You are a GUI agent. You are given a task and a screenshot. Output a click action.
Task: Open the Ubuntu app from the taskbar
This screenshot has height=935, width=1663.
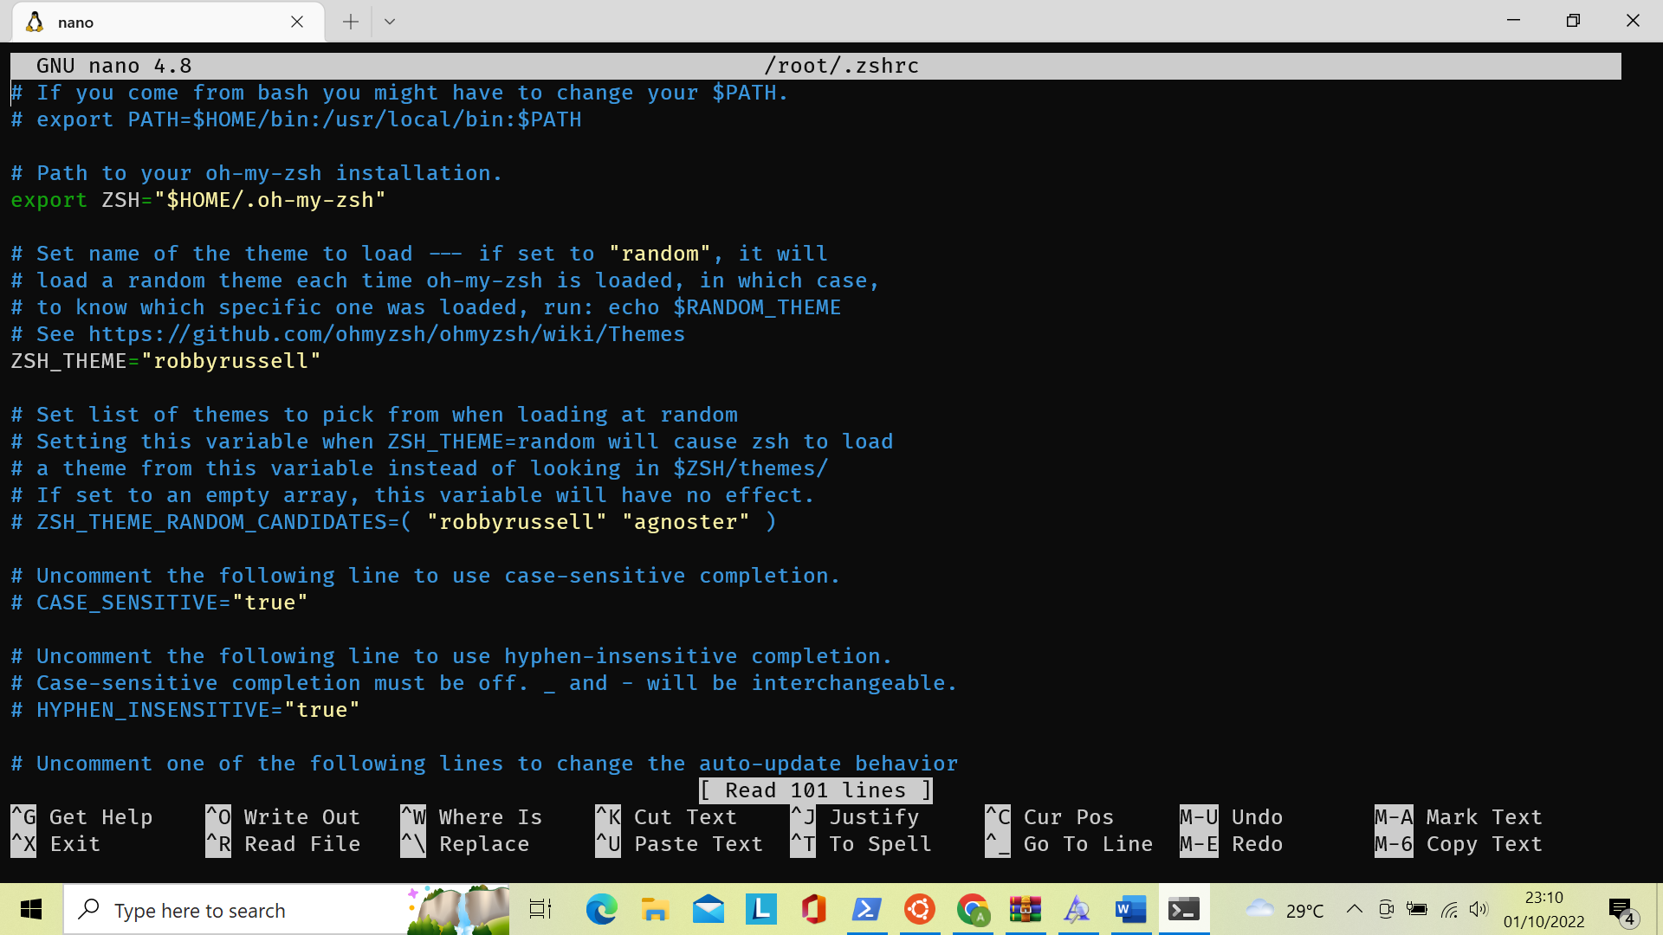(x=920, y=910)
